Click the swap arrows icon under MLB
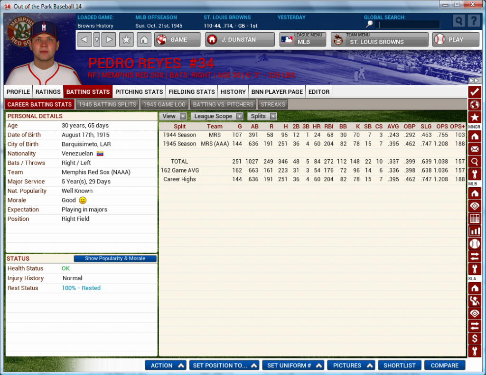Viewport: 486px width, 375px height. click(474, 256)
